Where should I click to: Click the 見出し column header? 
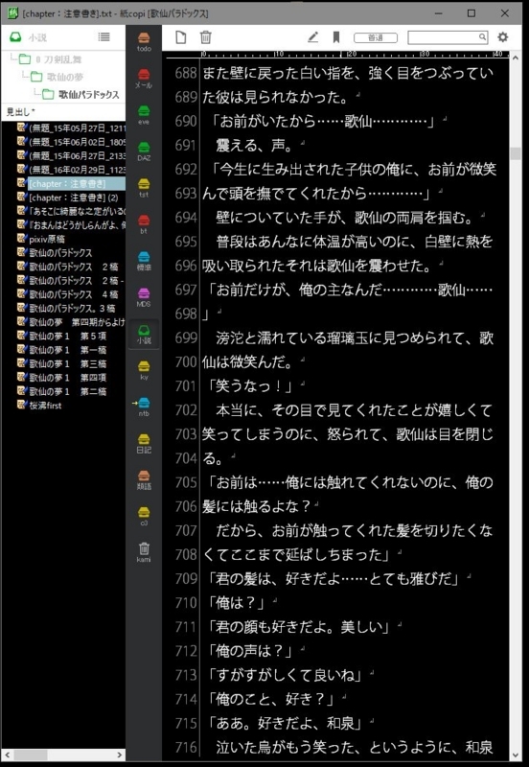point(62,112)
